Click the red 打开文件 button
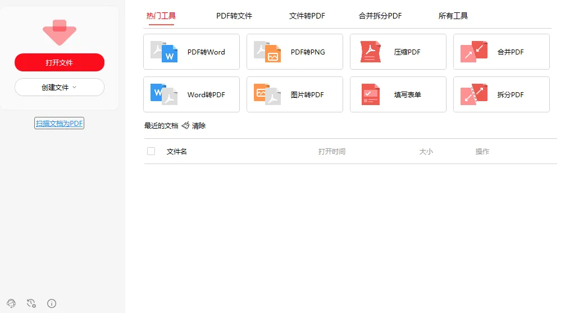This screenshot has width=565, height=313. click(60, 62)
